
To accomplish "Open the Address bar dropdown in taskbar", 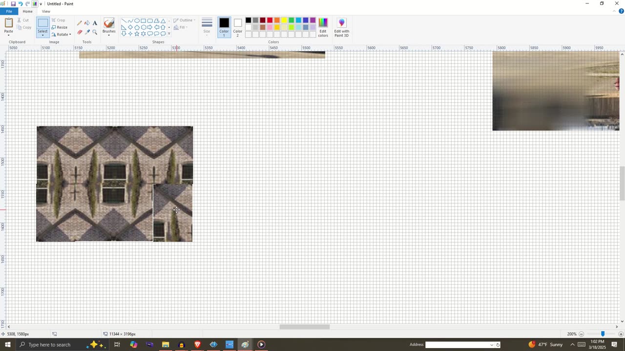I will (492, 345).
